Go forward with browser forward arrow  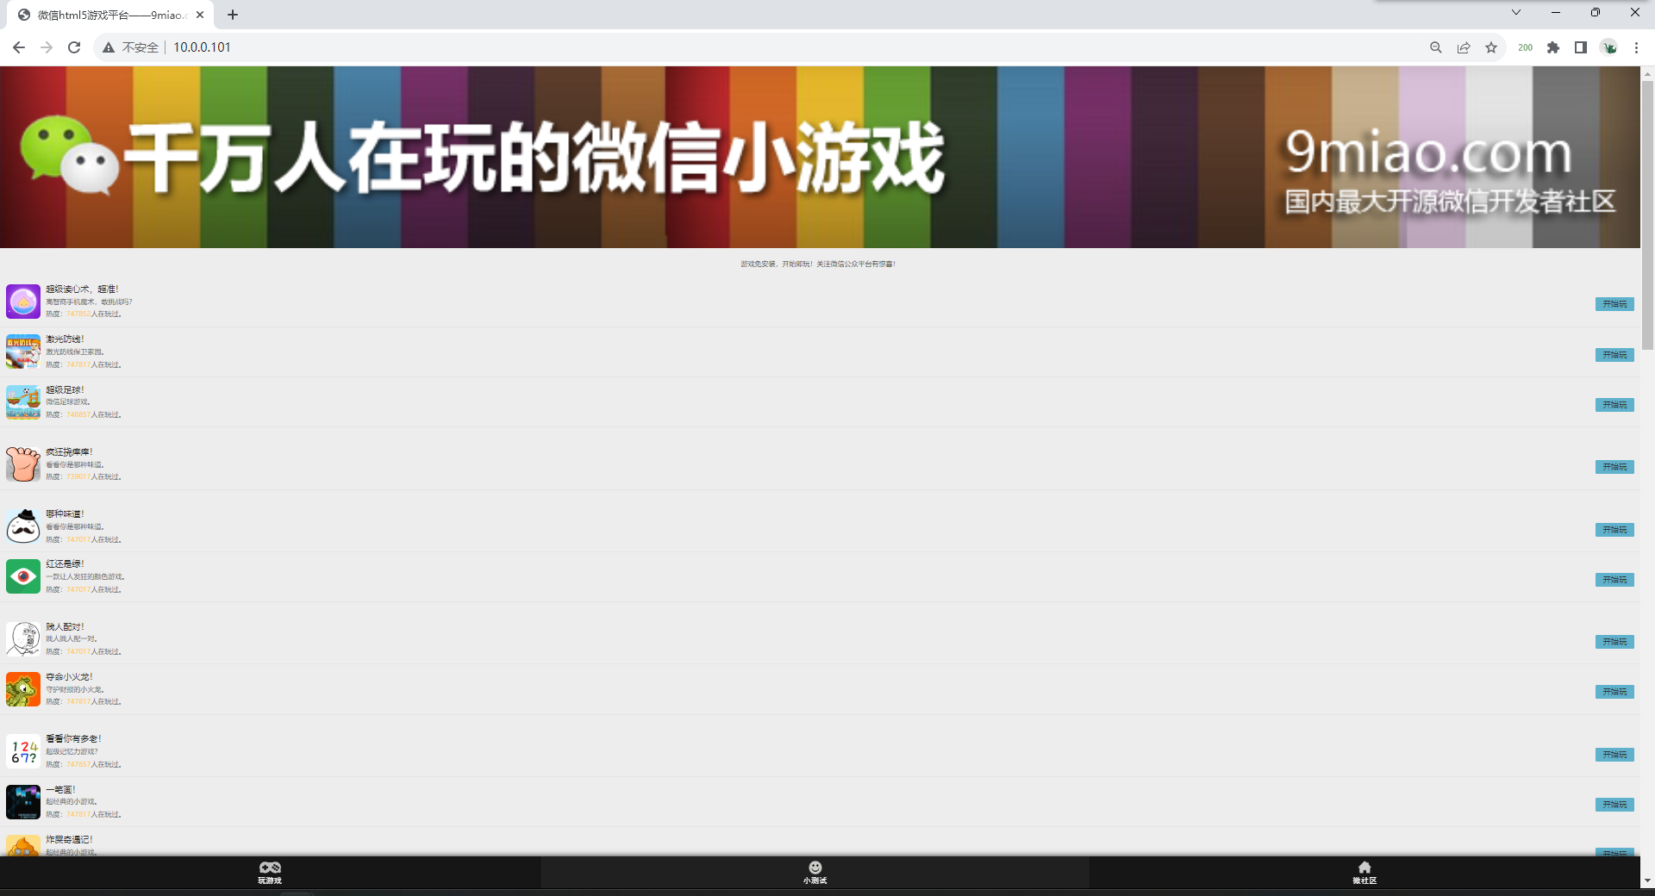47,47
